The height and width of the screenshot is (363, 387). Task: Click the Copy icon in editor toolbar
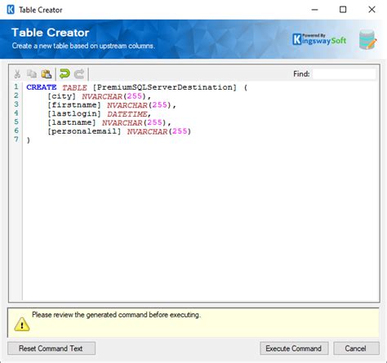[32, 73]
